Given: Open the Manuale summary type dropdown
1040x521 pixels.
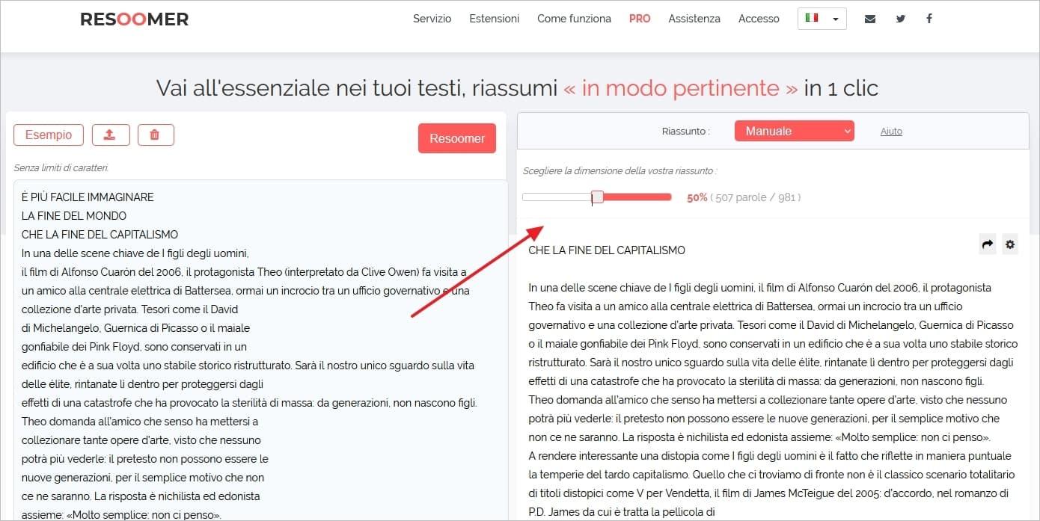Looking at the screenshot, I should click(x=795, y=131).
